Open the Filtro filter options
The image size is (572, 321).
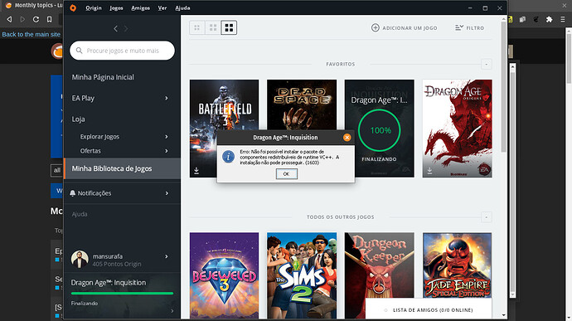469,27
